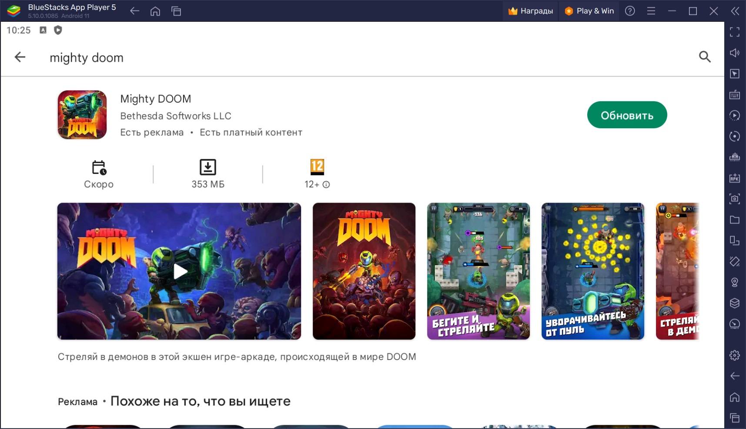
Task: Click the Play Store search magnifier
Action: point(705,57)
